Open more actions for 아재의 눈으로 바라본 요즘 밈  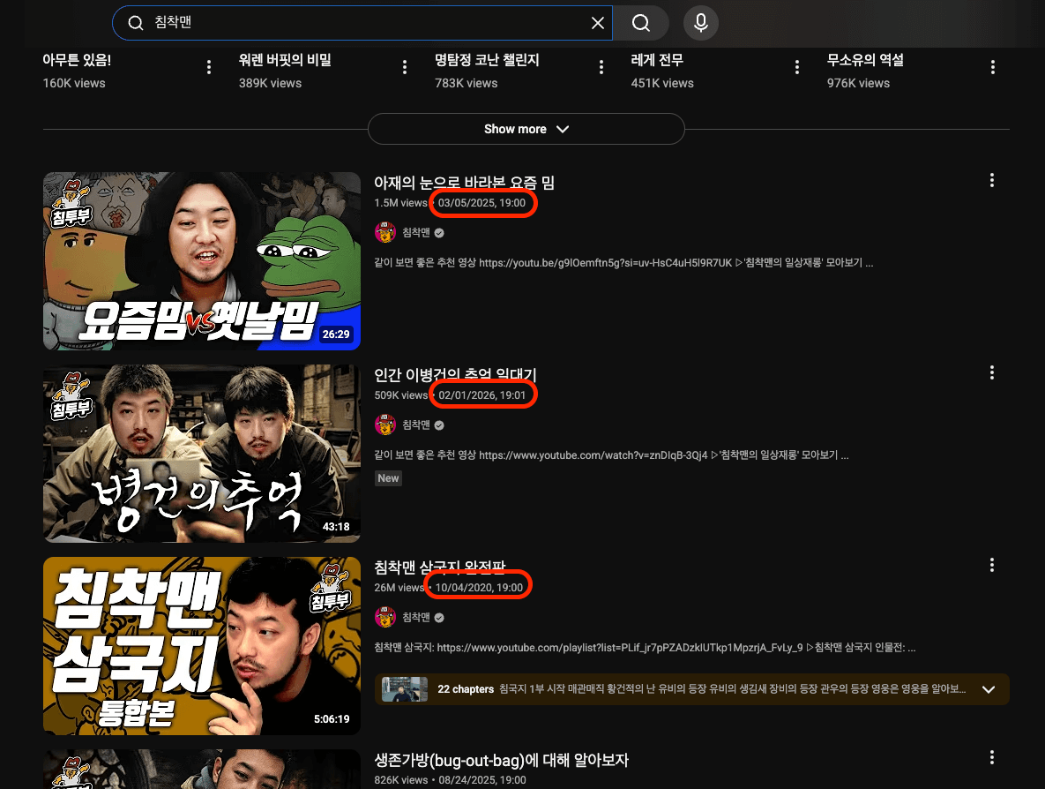992,181
